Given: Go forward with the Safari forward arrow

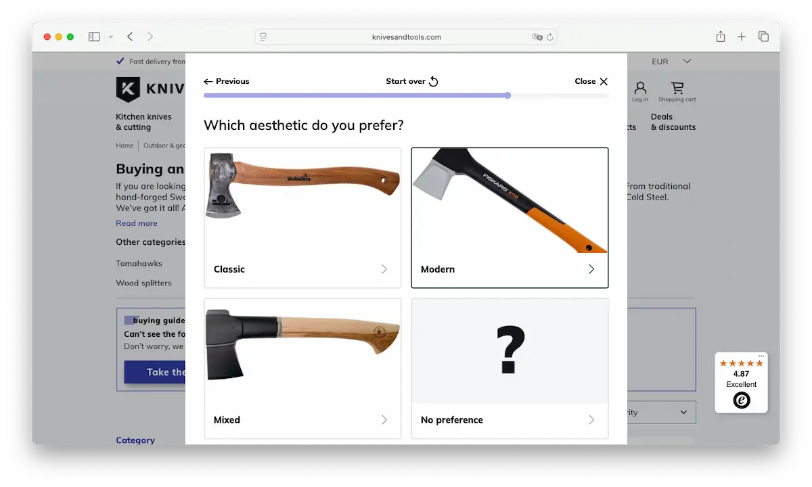Looking at the screenshot, I should (x=150, y=37).
